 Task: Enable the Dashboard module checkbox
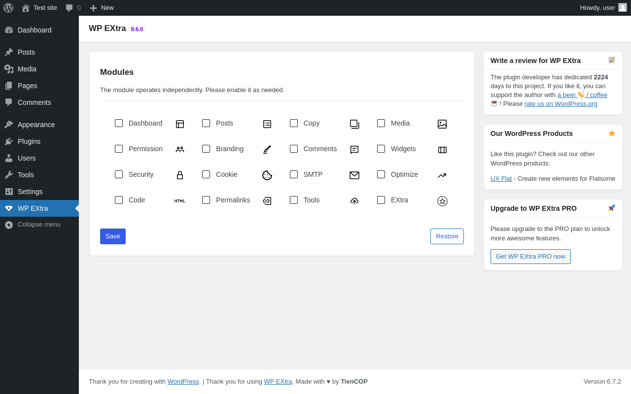(119, 123)
